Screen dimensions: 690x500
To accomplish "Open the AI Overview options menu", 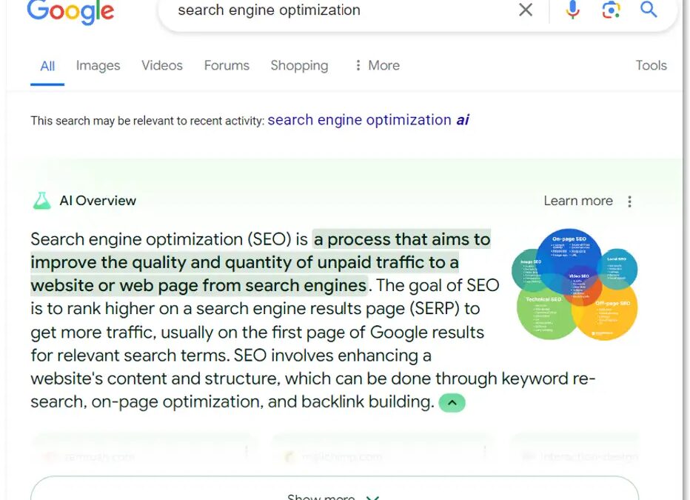I will [x=629, y=200].
